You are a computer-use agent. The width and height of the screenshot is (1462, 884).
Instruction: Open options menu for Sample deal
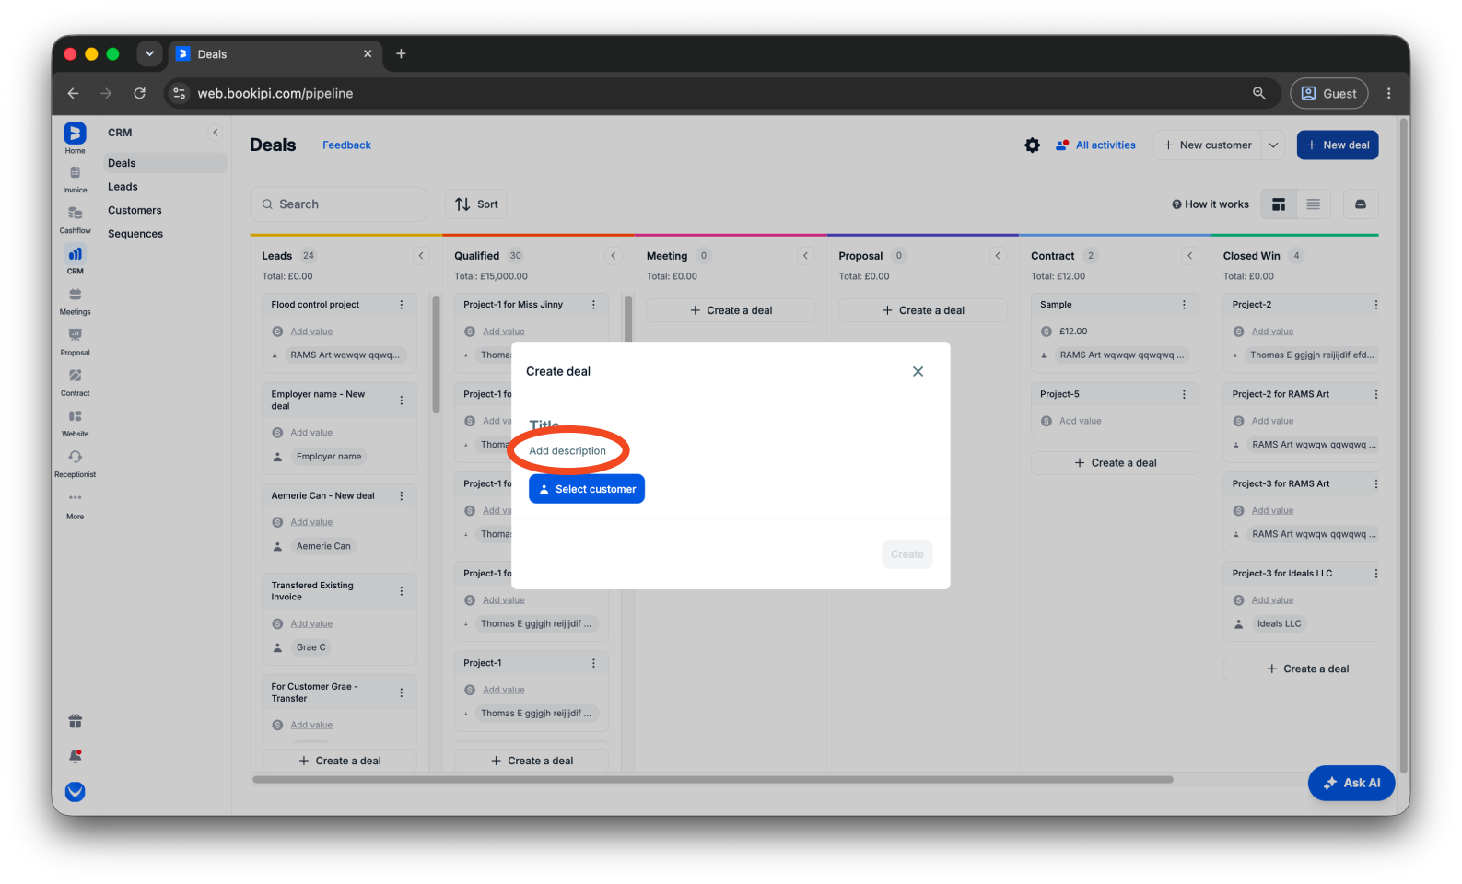point(1184,305)
